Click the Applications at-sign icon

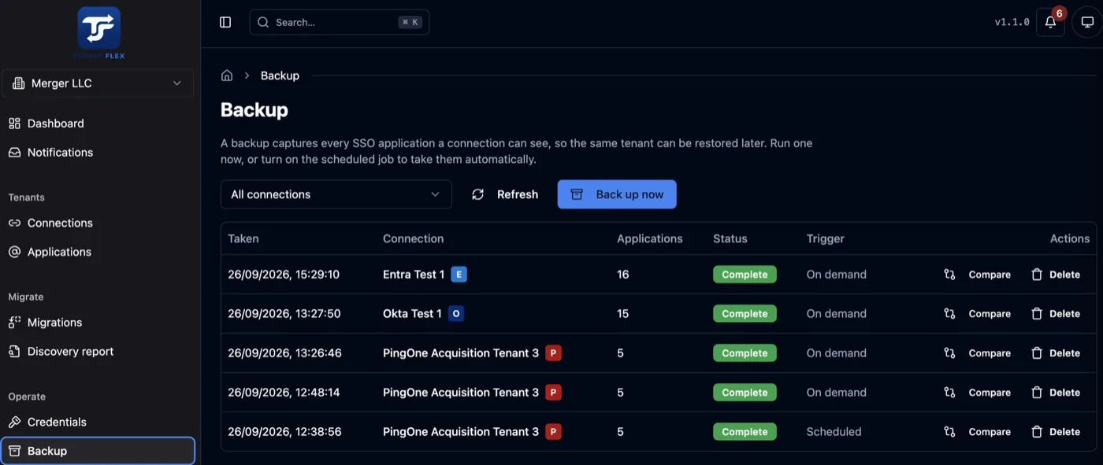[14, 252]
